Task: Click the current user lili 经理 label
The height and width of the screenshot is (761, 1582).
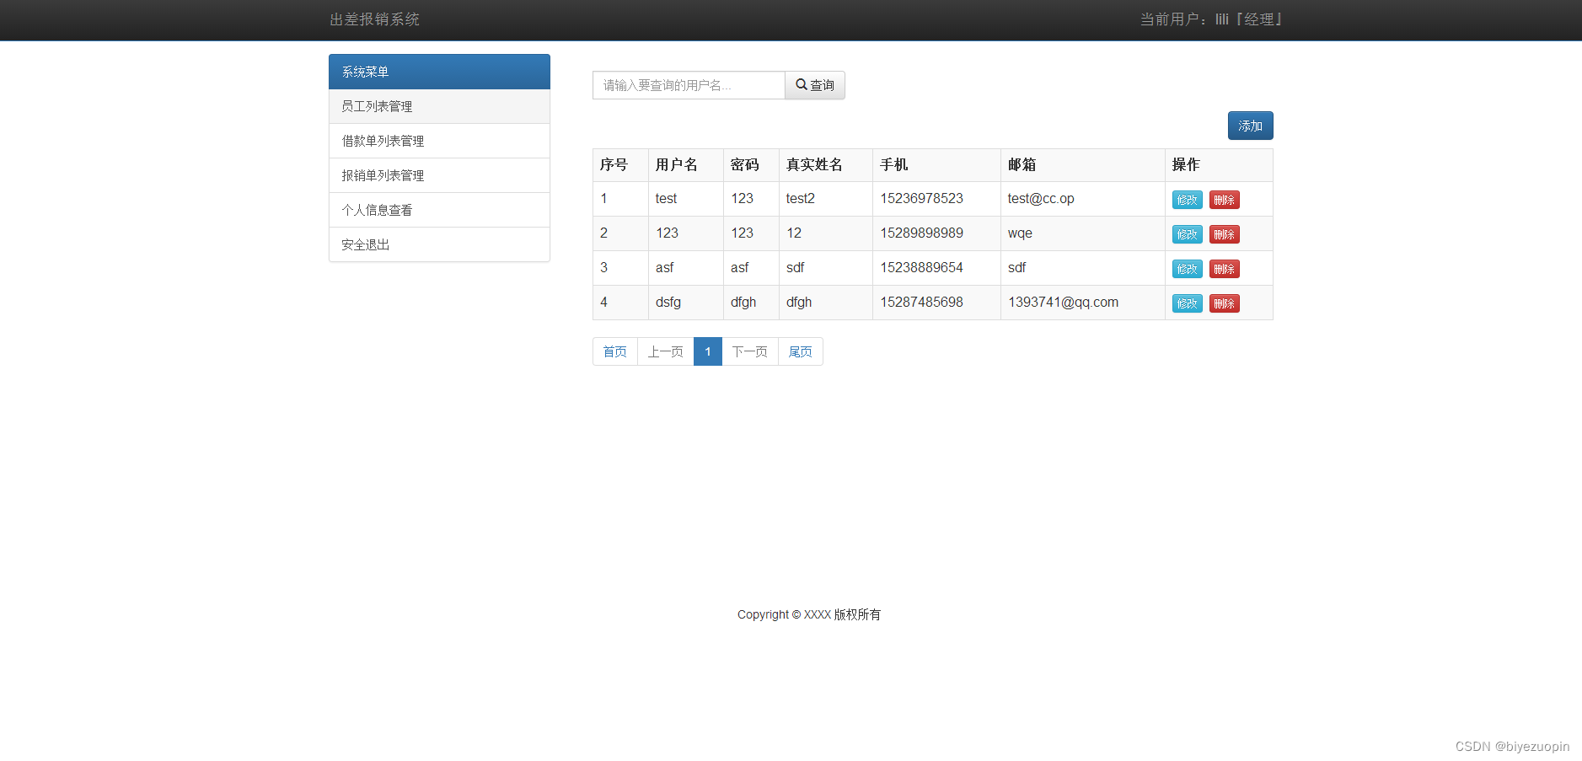Action: click(x=1211, y=19)
